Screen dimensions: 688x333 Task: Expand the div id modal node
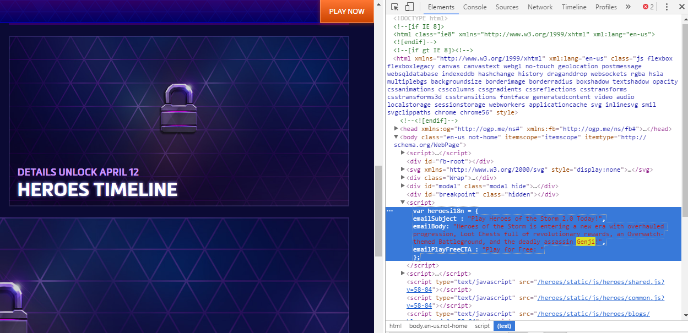coord(403,186)
